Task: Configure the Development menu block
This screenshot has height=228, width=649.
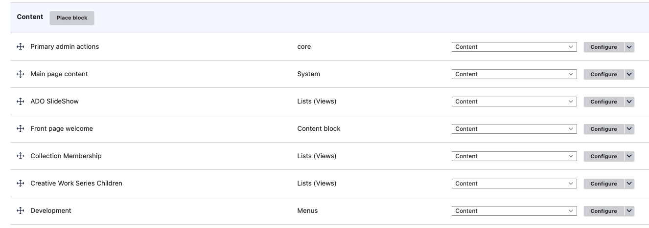Action: pos(603,211)
